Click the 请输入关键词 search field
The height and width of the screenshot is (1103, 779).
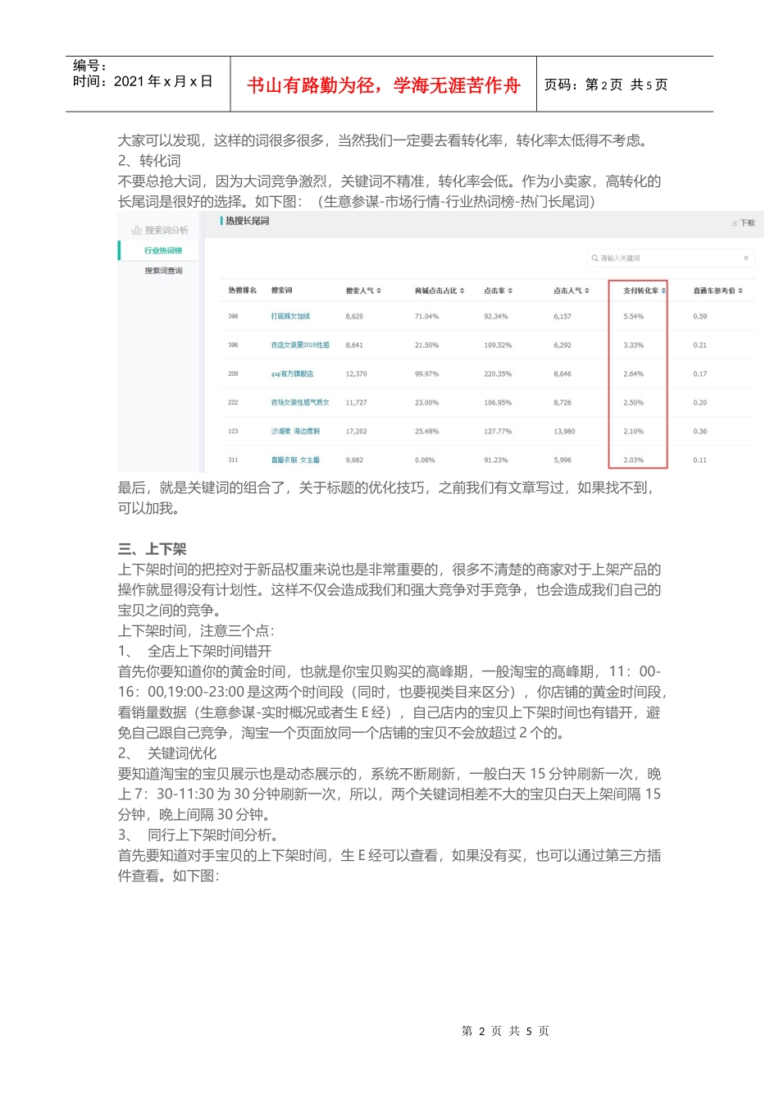[671, 258]
